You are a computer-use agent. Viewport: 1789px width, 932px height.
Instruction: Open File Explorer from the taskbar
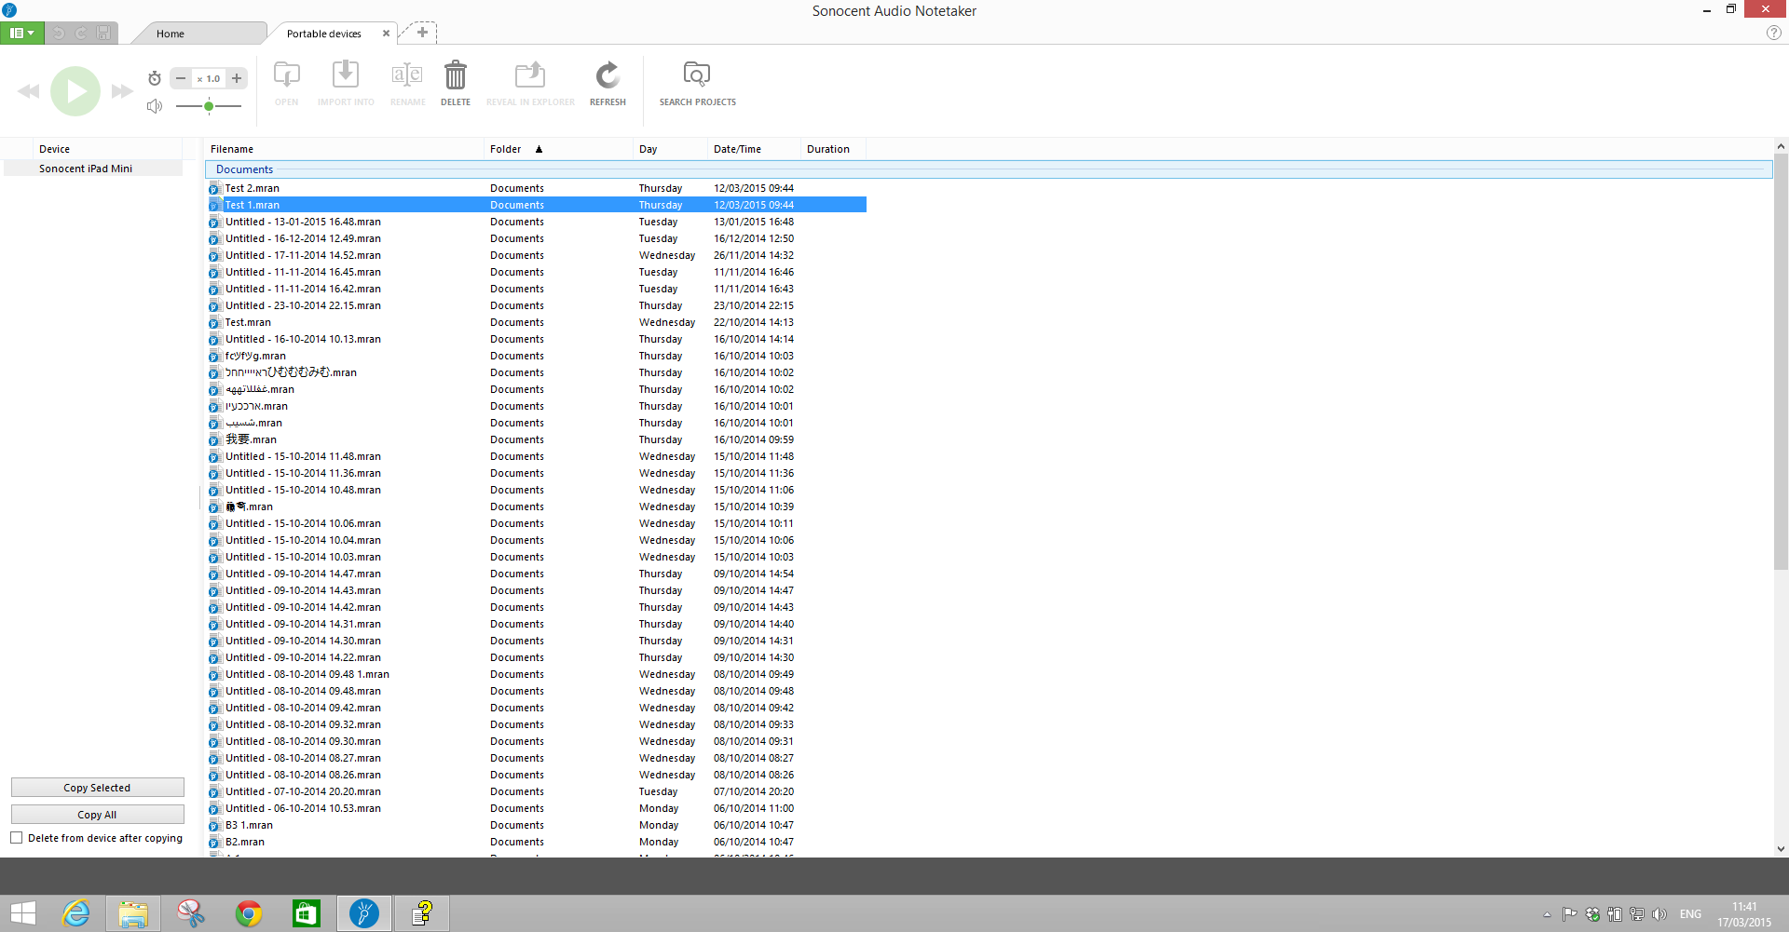tap(133, 913)
